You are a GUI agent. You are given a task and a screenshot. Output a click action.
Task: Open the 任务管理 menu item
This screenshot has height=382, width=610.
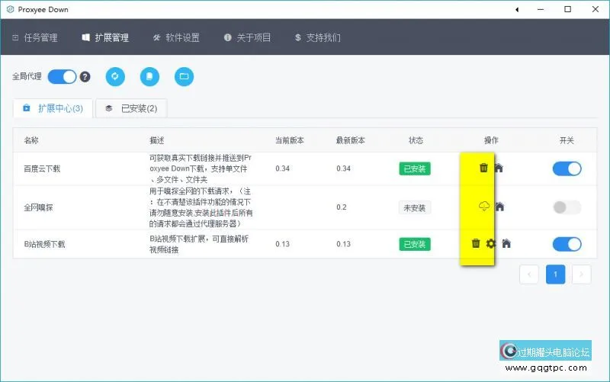click(36, 37)
